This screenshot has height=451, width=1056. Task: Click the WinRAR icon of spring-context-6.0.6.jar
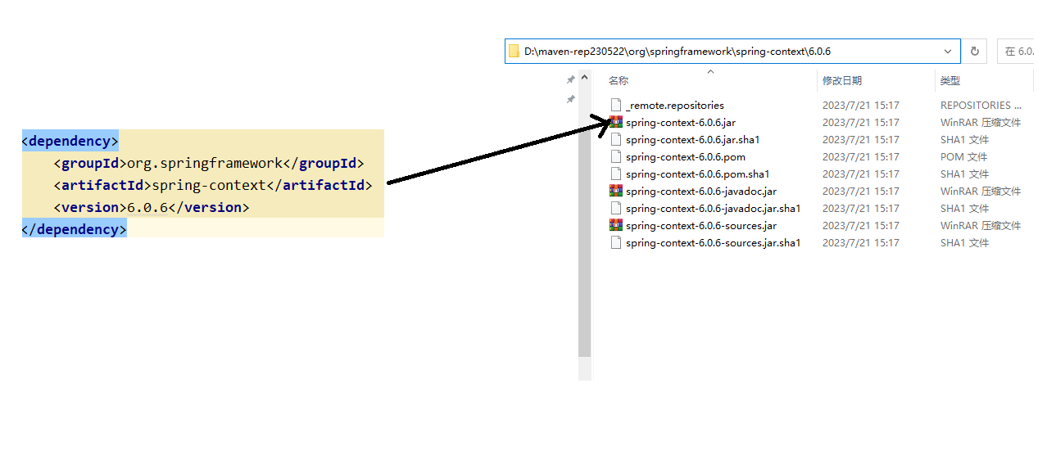(x=616, y=122)
